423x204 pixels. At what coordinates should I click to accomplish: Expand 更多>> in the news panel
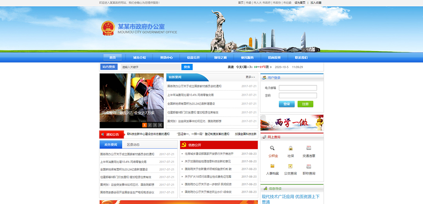[x=250, y=77]
